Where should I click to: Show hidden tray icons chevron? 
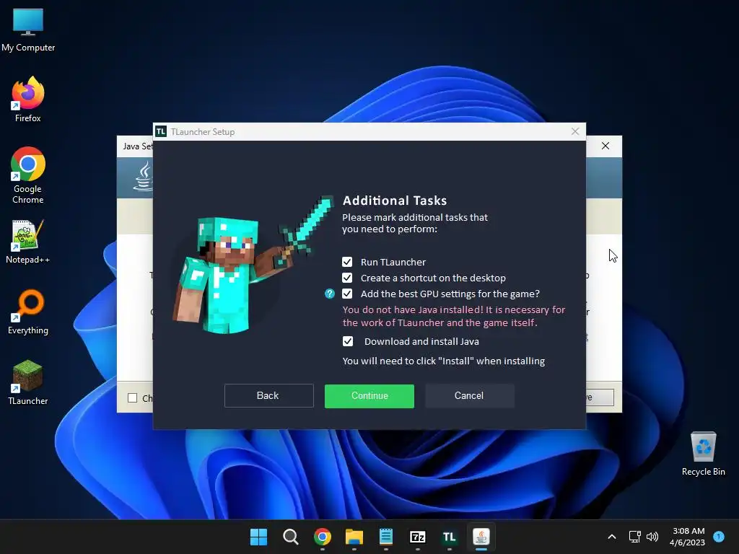(x=612, y=537)
